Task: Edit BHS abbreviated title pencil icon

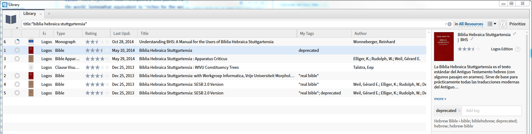Action: coord(472,39)
